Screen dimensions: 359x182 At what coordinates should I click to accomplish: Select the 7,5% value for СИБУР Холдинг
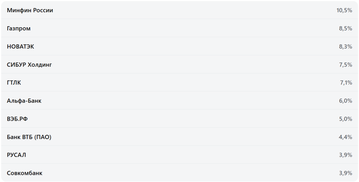[346, 65]
